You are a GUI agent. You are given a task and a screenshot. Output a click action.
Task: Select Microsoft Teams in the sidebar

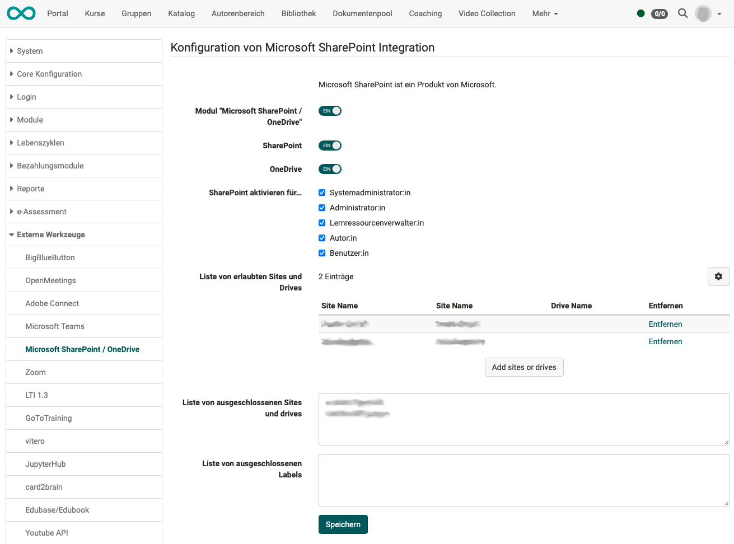54,326
